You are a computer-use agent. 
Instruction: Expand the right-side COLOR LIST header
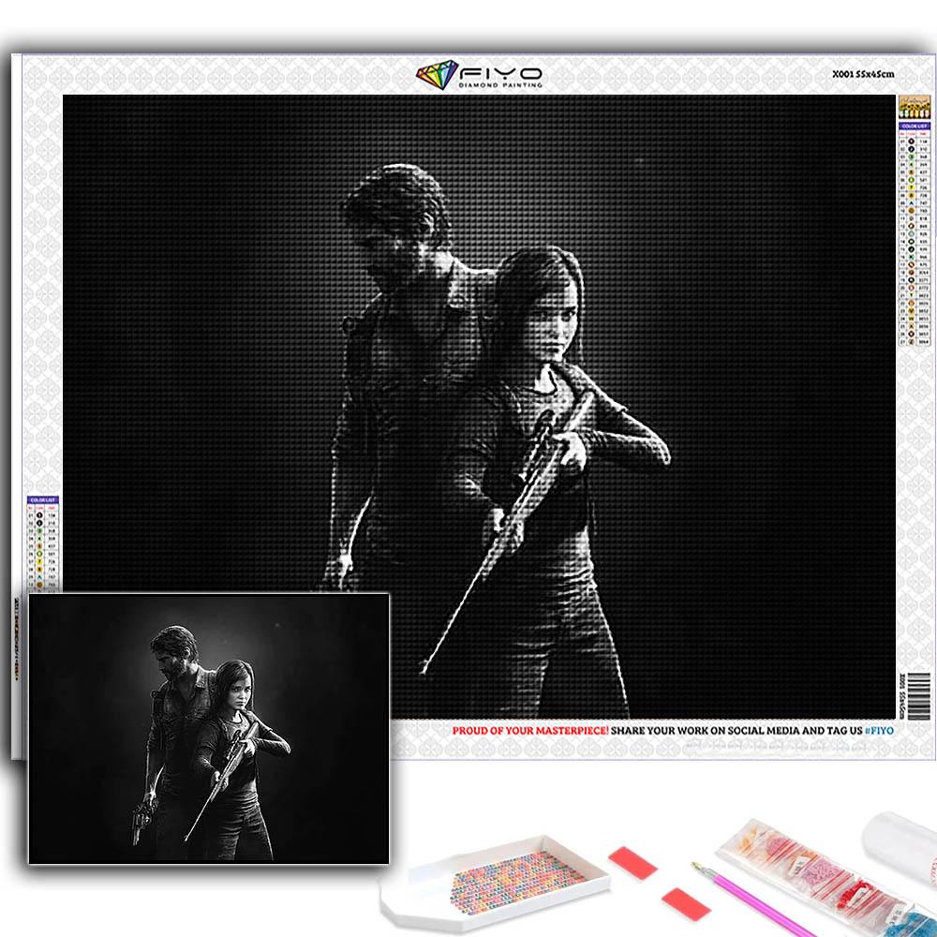(x=914, y=126)
